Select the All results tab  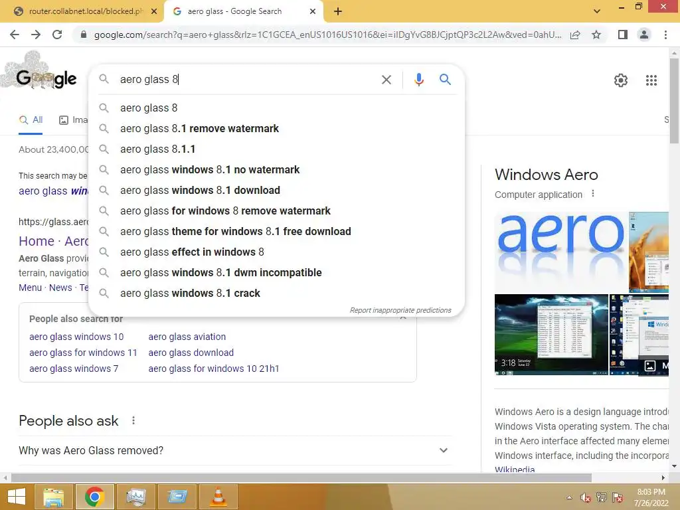pyautogui.click(x=31, y=120)
